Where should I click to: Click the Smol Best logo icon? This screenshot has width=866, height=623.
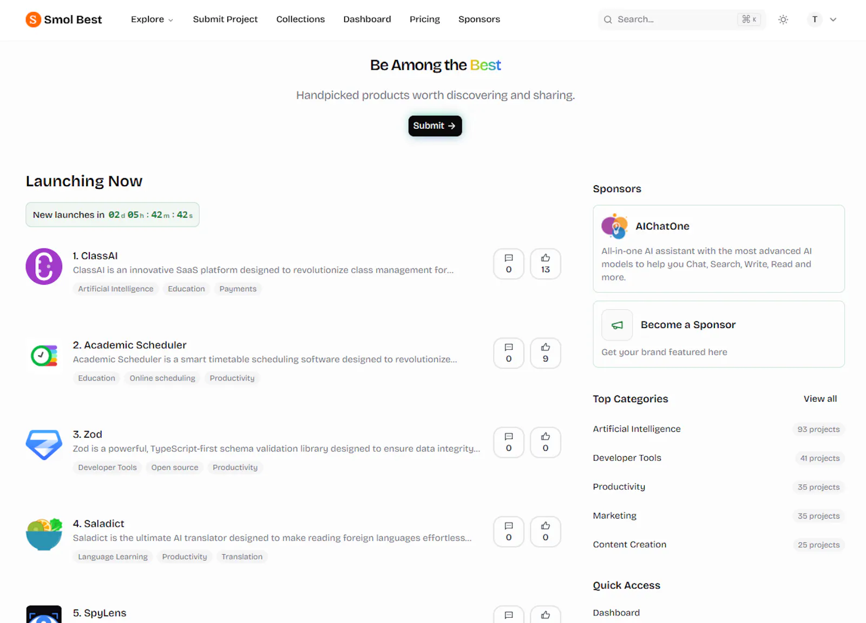tap(33, 19)
